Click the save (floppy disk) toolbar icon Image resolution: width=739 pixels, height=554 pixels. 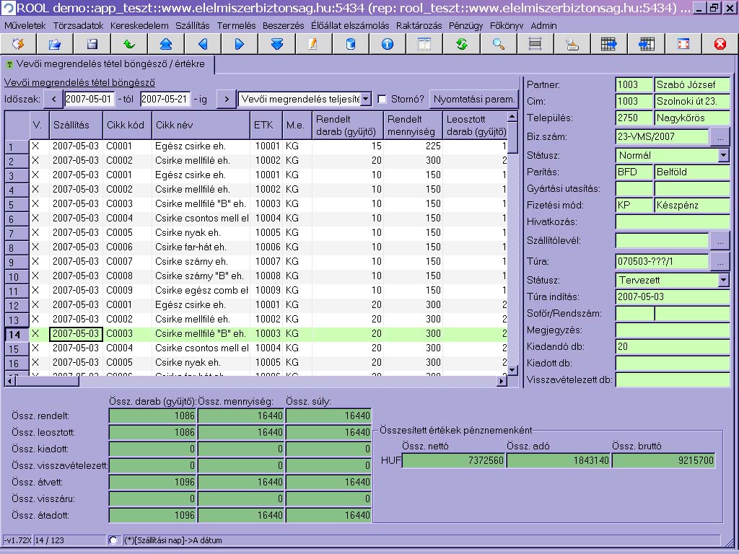92,44
